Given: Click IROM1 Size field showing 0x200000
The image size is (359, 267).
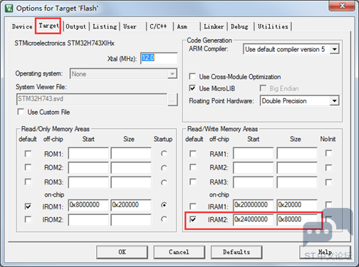Looking at the screenshot, I should click(131, 205).
